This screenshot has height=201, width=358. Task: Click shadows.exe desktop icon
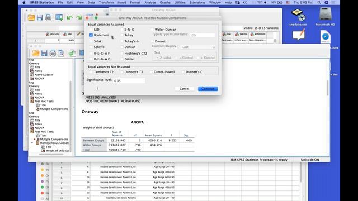click(298, 17)
